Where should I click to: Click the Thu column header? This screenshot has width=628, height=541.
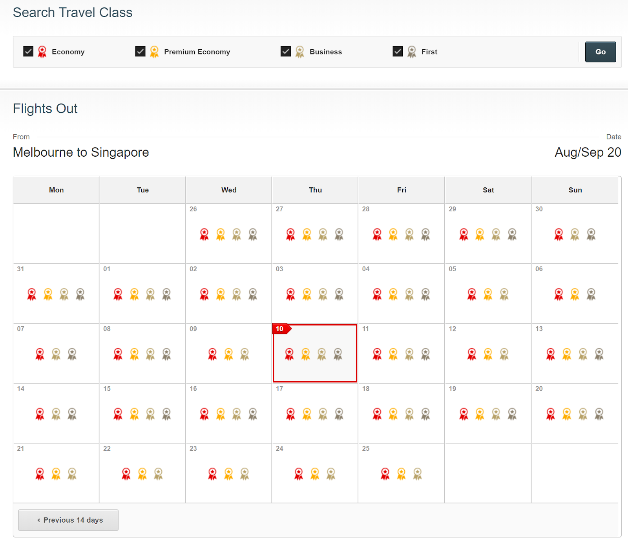pos(315,190)
